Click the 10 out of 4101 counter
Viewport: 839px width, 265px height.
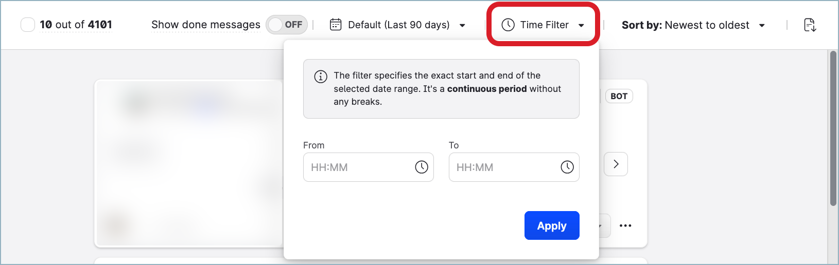pos(76,25)
